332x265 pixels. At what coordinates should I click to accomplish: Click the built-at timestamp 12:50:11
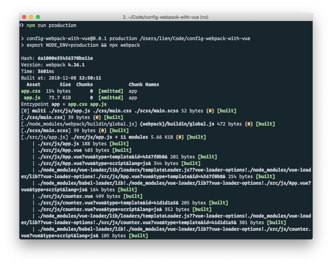(x=90, y=78)
